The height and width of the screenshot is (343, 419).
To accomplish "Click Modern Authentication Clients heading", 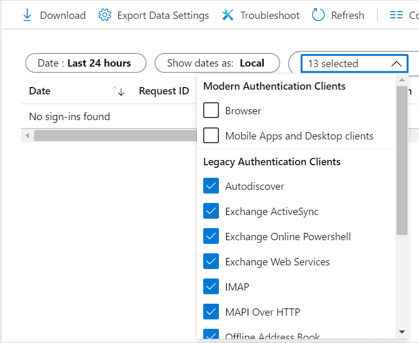I will click(x=274, y=87).
